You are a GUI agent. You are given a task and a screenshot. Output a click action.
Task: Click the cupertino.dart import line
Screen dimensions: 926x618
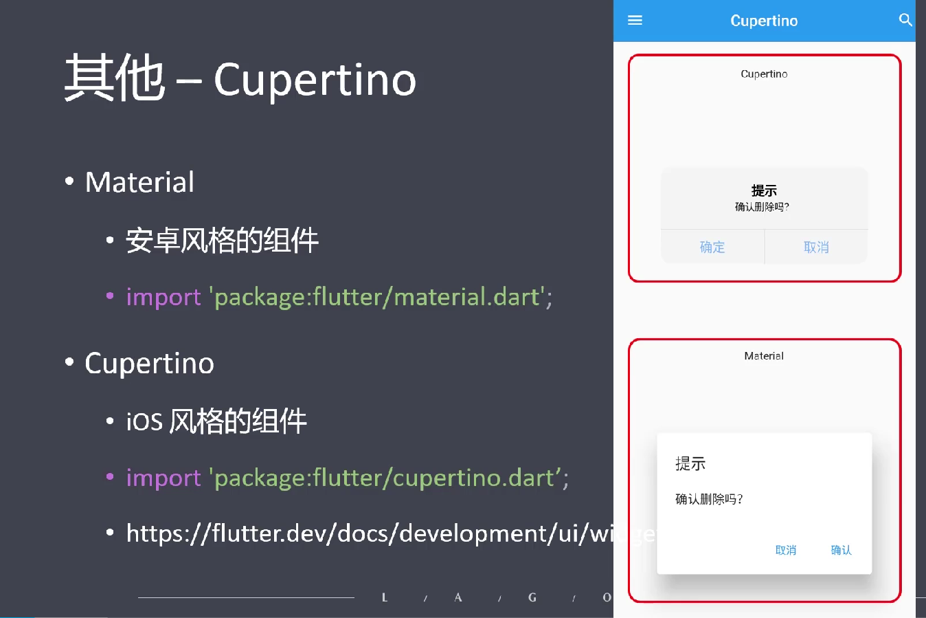348,478
